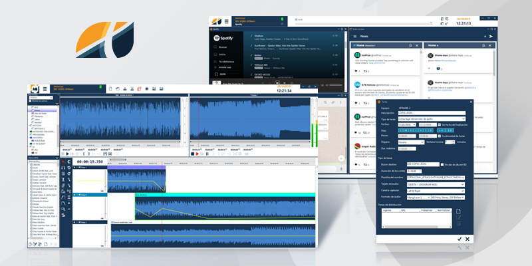Select the Without Me track in Spotify
The image size is (532, 266).
(261, 64)
